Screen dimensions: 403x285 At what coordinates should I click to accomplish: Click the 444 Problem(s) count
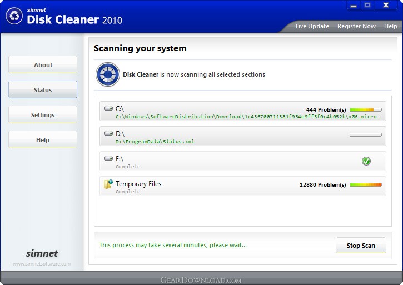click(x=326, y=110)
